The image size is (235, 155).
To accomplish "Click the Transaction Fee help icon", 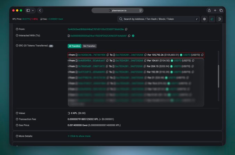I will [x=17, y=119].
